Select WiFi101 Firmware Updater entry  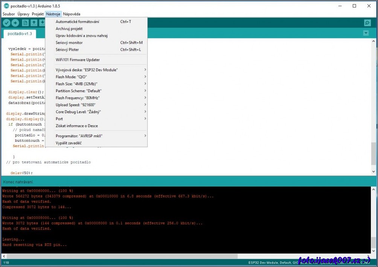pyautogui.click(x=78, y=60)
